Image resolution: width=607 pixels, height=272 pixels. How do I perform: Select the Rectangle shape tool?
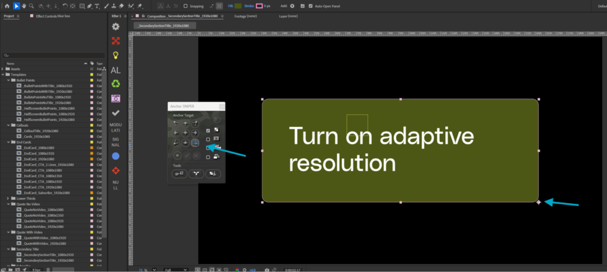[82, 6]
